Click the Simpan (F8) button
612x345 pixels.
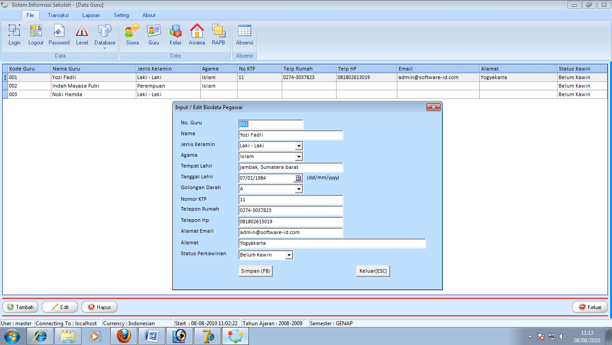(x=256, y=271)
